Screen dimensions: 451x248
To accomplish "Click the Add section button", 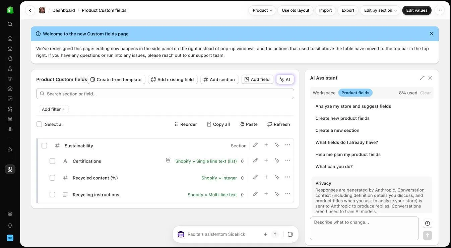I will pyautogui.click(x=219, y=79).
